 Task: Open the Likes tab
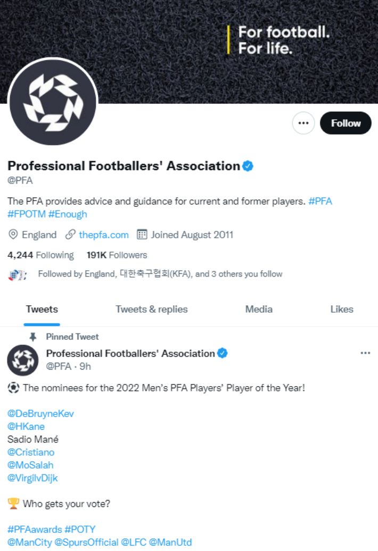click(341, 309)
